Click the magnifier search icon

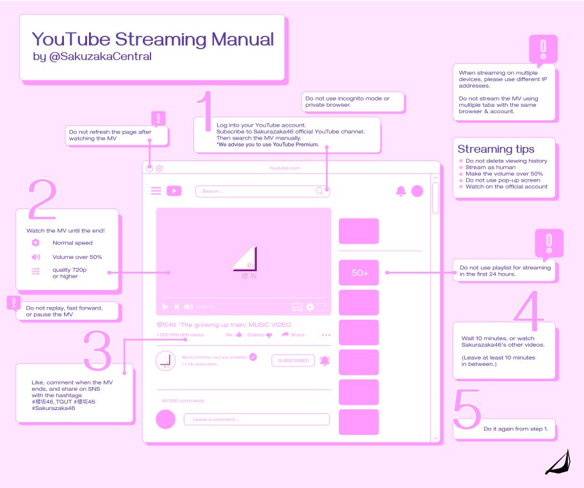320,191
